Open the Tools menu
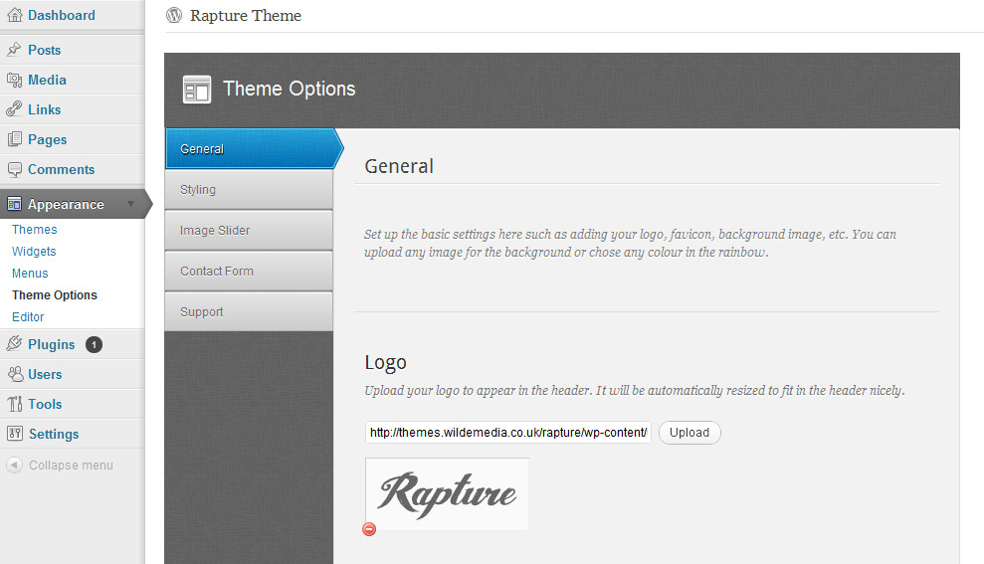The height and width of the screenshot is (564, 984). coord(45,404)
